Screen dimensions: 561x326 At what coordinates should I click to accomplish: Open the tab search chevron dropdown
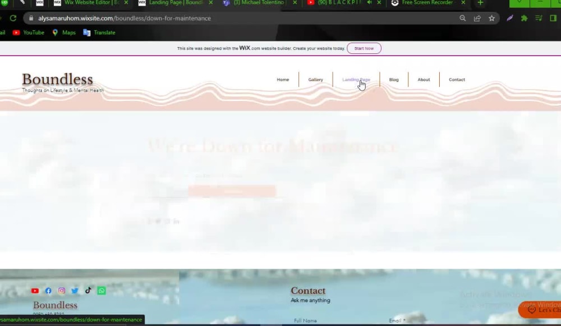pyautogui.click(x=519, y=2)
